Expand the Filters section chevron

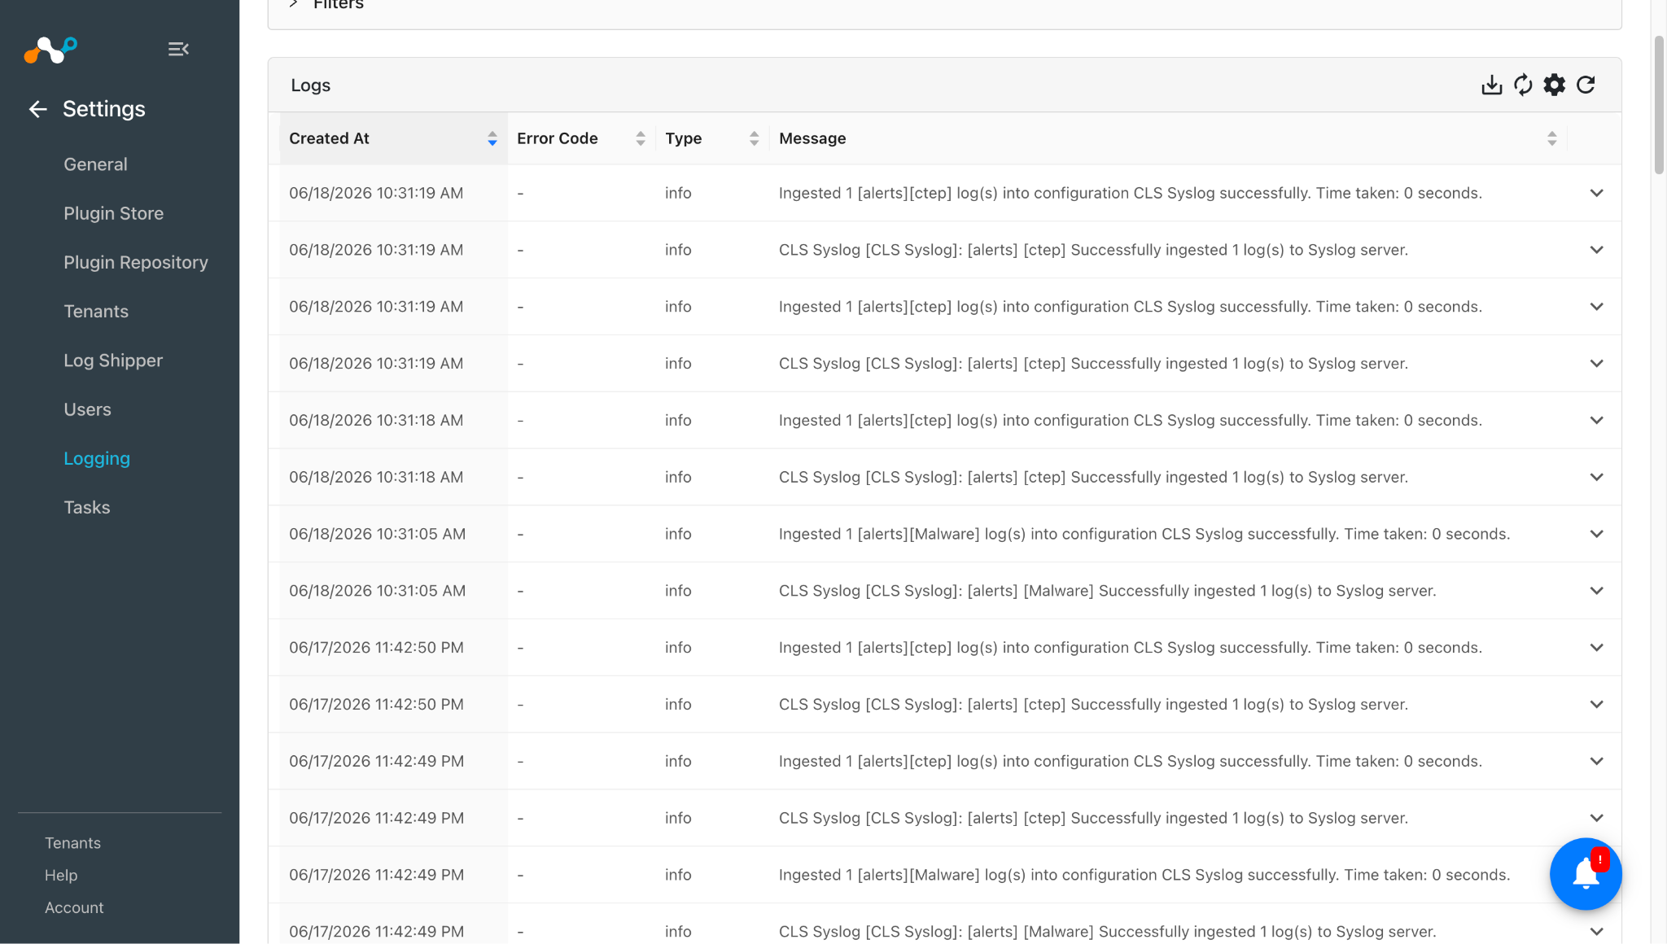[x=294, y=4]
